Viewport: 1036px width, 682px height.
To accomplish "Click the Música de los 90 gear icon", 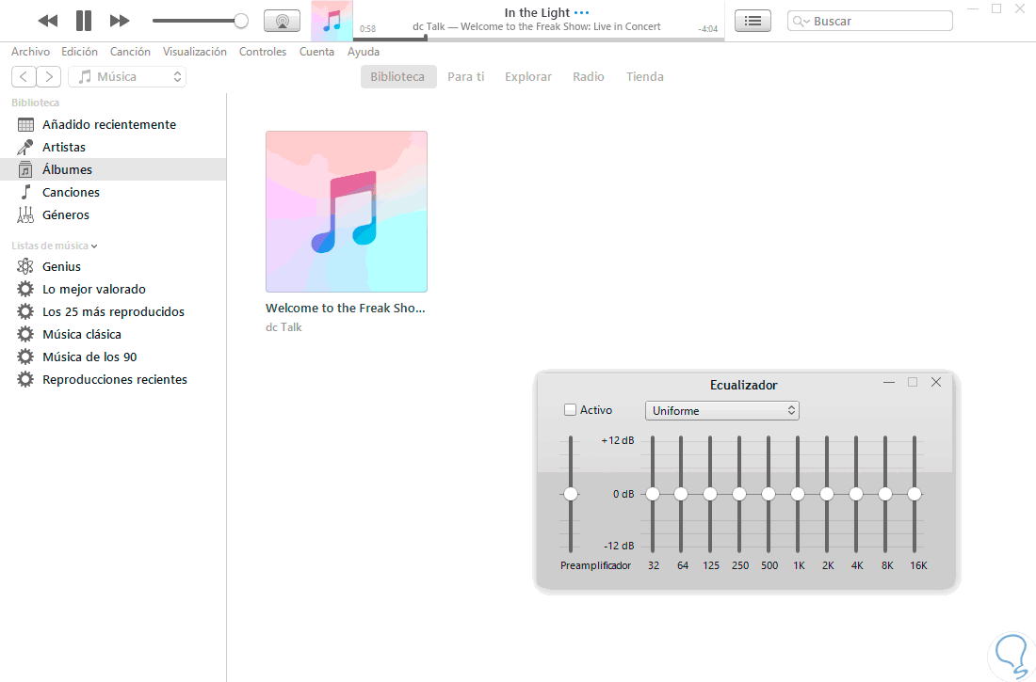I will (25, 357).
